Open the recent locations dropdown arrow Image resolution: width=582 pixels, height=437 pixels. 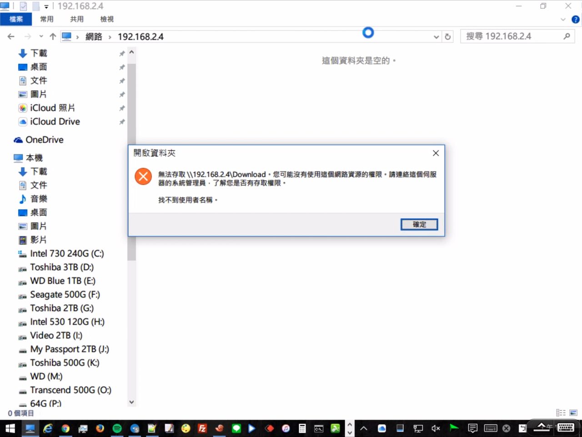tap(41, 36)
